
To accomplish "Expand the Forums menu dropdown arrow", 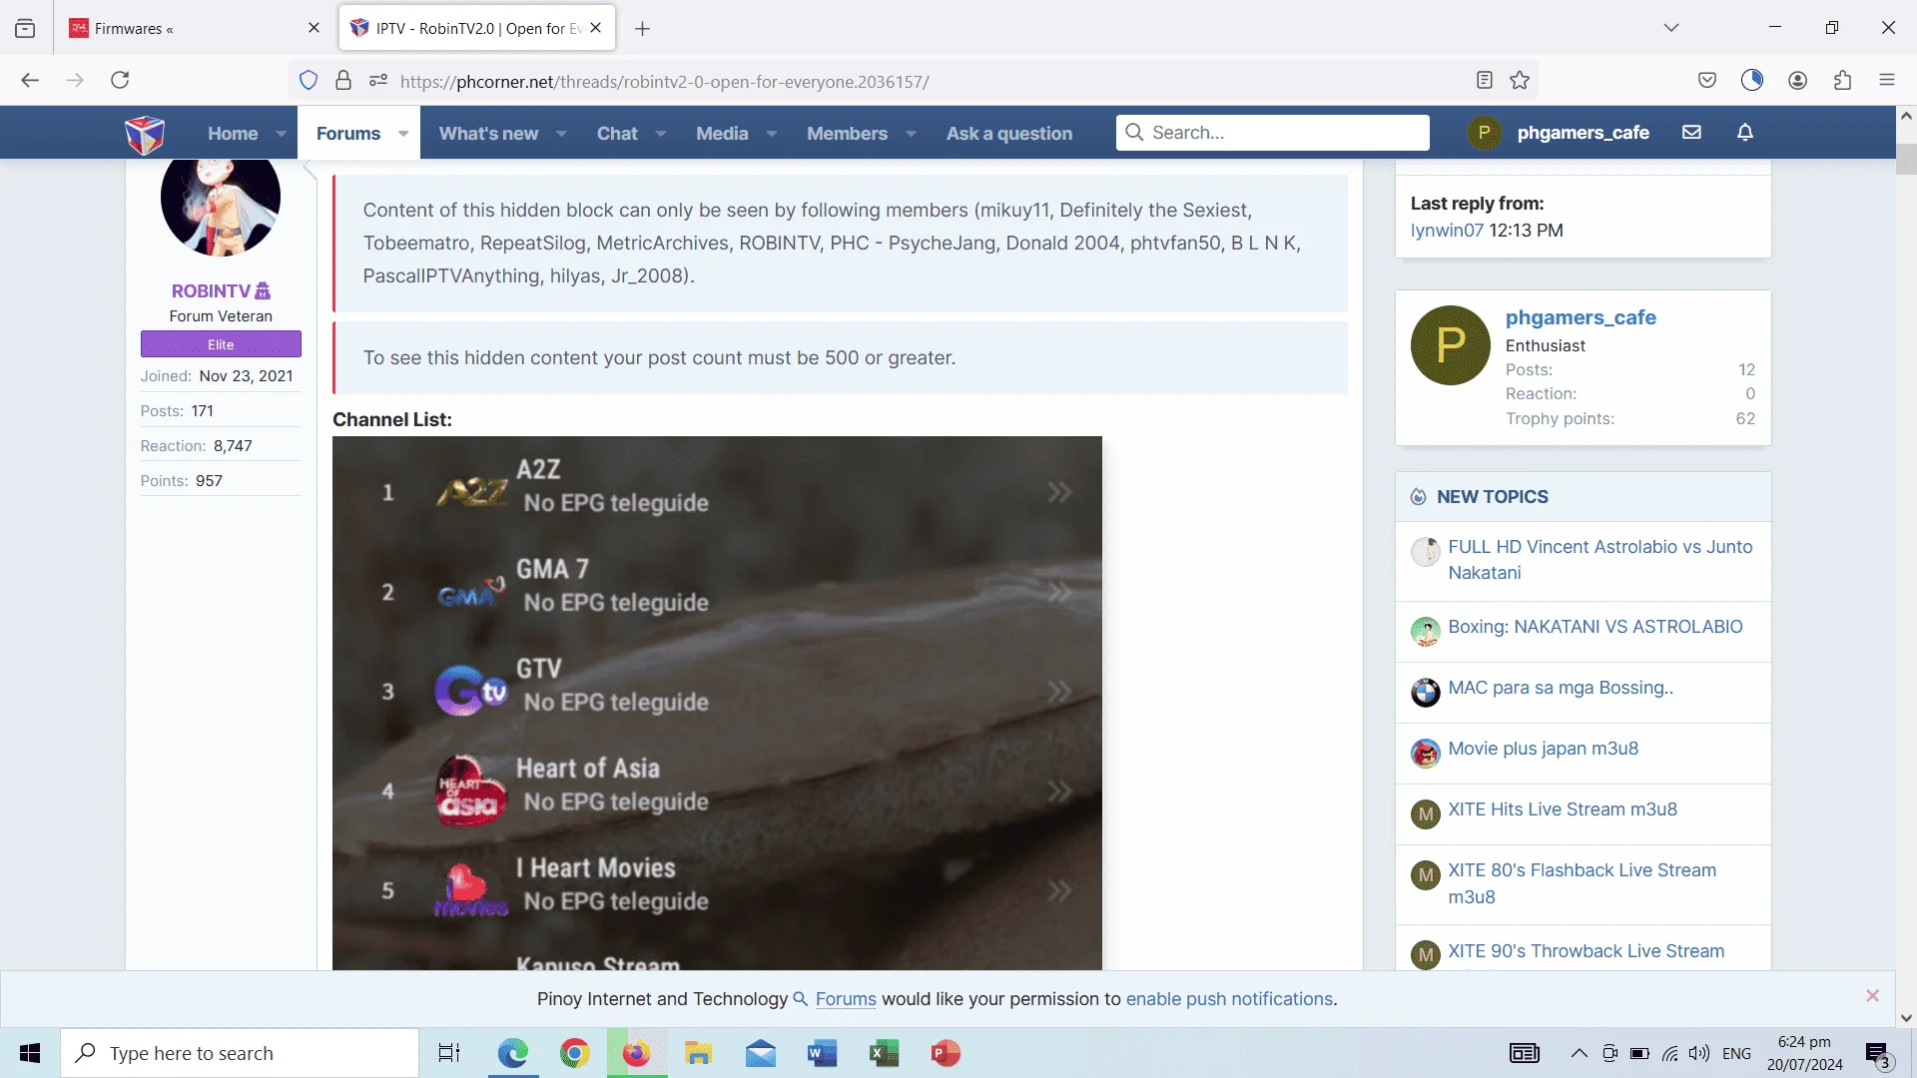I will click(x=403, y=134).
